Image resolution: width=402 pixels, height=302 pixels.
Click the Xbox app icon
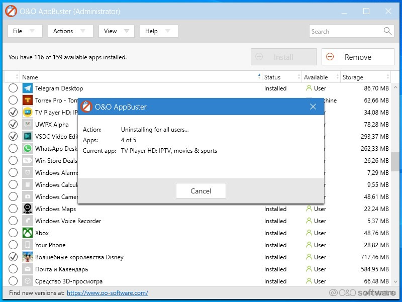coord(28,233)
